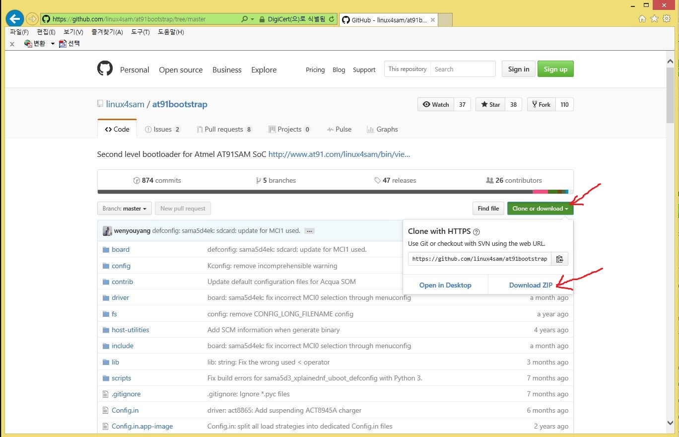Open the This repository search scope selector

click(407, 69)
